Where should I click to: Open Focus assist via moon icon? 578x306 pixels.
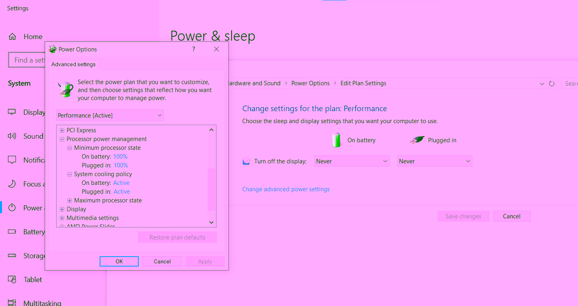pyautogui.click(x=12, y=184)
